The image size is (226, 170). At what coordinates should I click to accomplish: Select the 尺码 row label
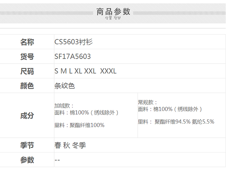click(x=27, y=71)
